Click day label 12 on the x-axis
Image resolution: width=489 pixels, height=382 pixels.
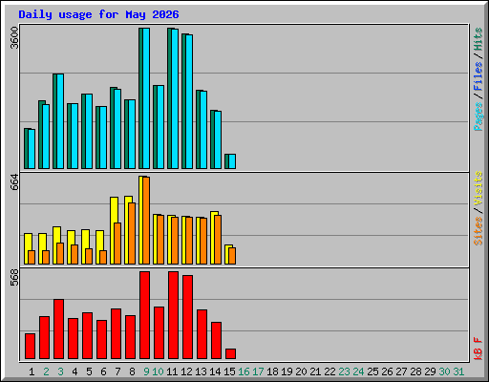tap(186, 371)
